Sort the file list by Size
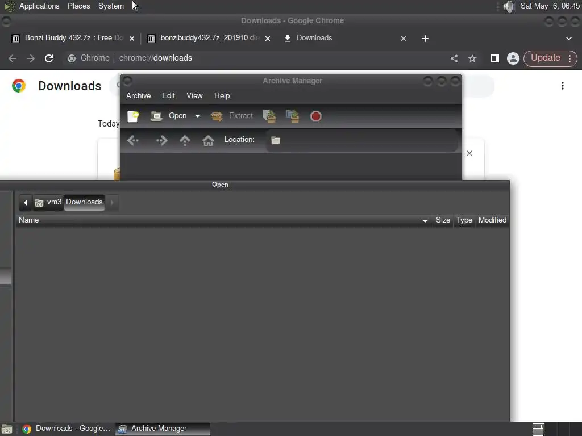 pyautogui.click(x=443, y=220)
